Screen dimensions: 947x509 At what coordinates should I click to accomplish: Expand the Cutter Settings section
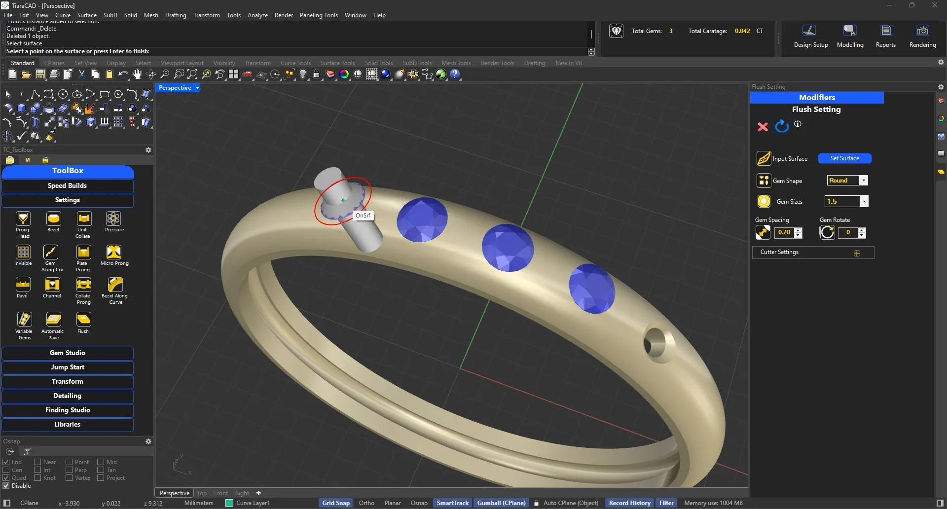pyautogui.click(x=857, y=253)
